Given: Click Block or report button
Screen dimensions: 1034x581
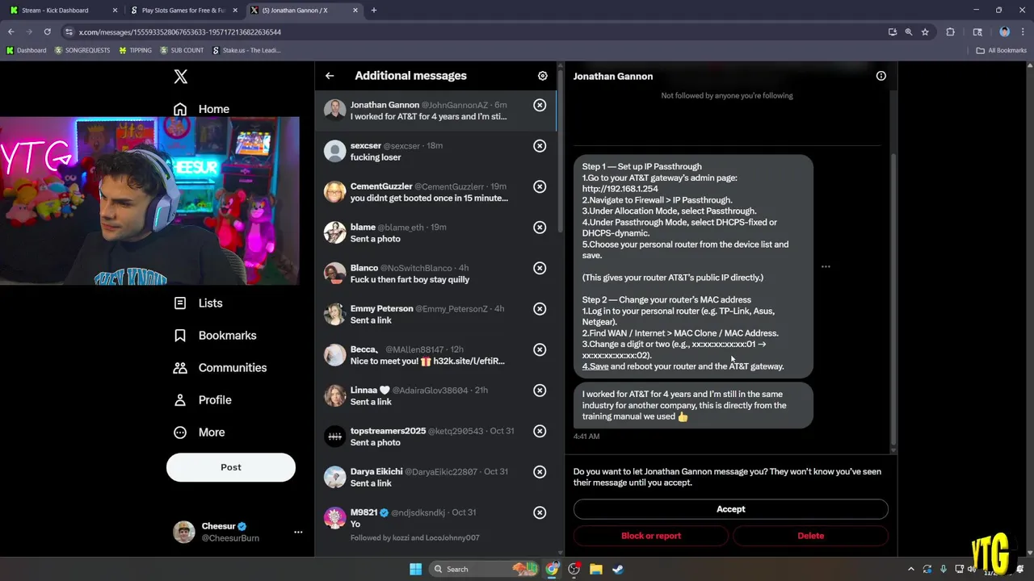Looking at the screenshot, I should pos(651,536).
